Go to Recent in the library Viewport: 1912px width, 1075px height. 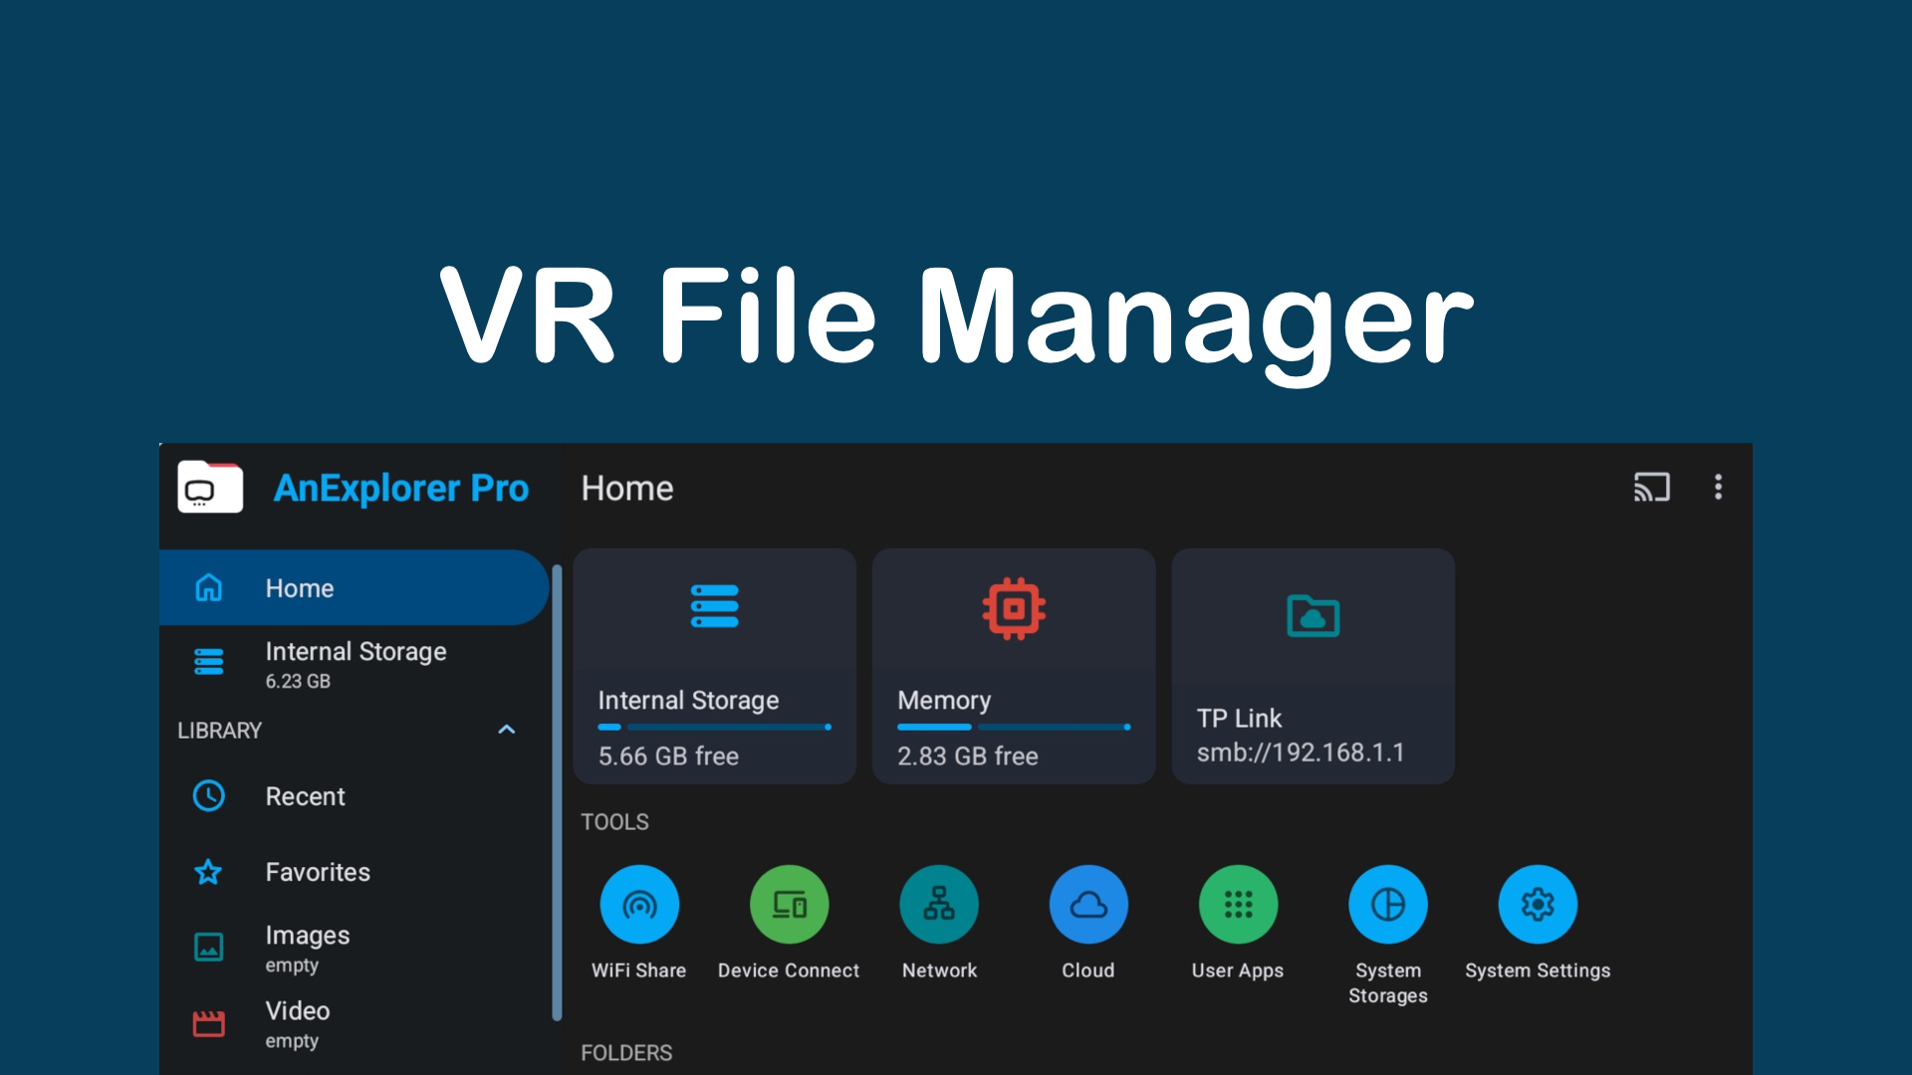tap(305, 796)
